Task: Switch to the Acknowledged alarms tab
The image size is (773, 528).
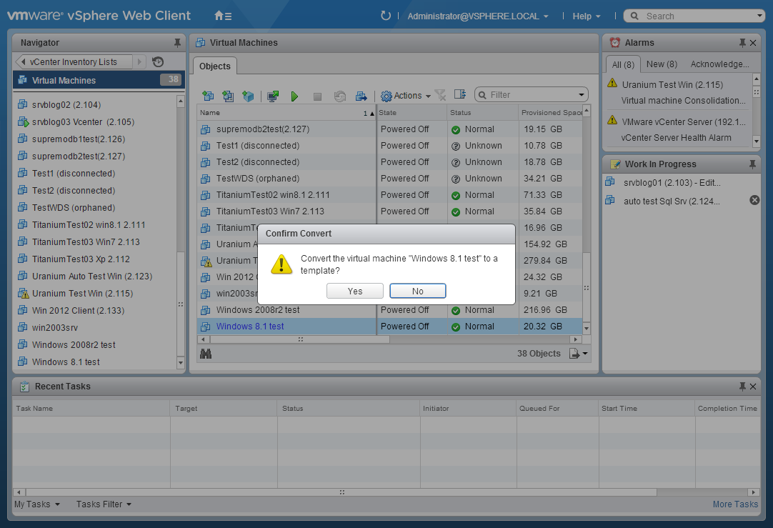Action: point(719,64)
